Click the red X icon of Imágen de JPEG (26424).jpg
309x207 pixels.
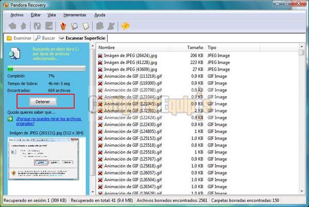[x=100, y=56]
